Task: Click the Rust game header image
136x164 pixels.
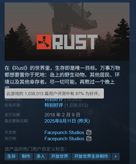Action: pos(67,32)
